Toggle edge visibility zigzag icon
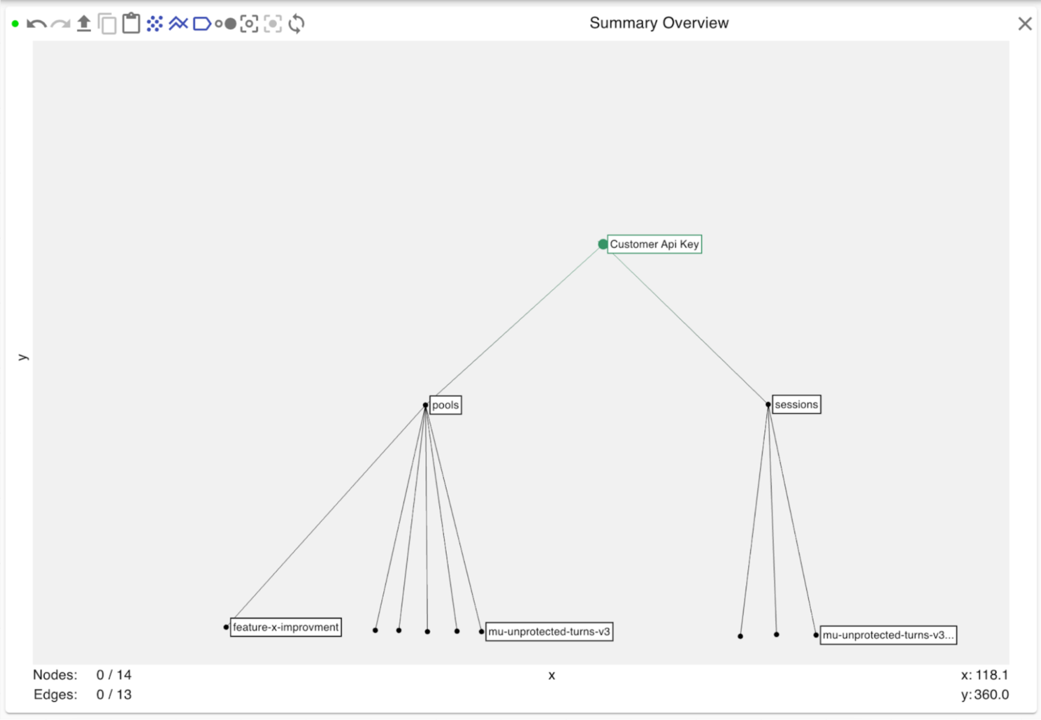This screenshot has width=1041, height=720. point(178,24)
